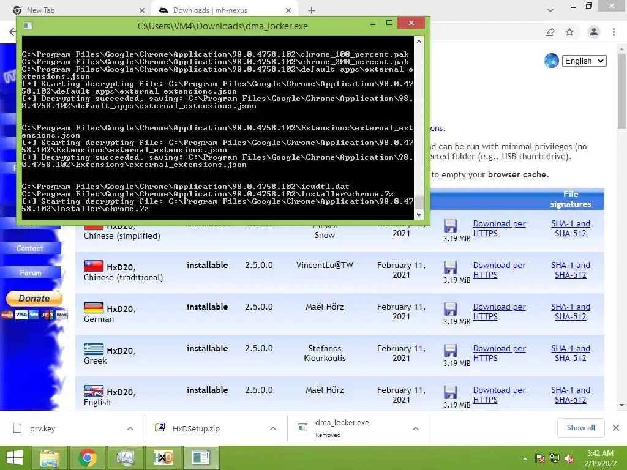Image resolution: width=627 pixels, height=470 pixels.
Task: Click the web page scrollbar thumb
Action: tap(622, 91)
